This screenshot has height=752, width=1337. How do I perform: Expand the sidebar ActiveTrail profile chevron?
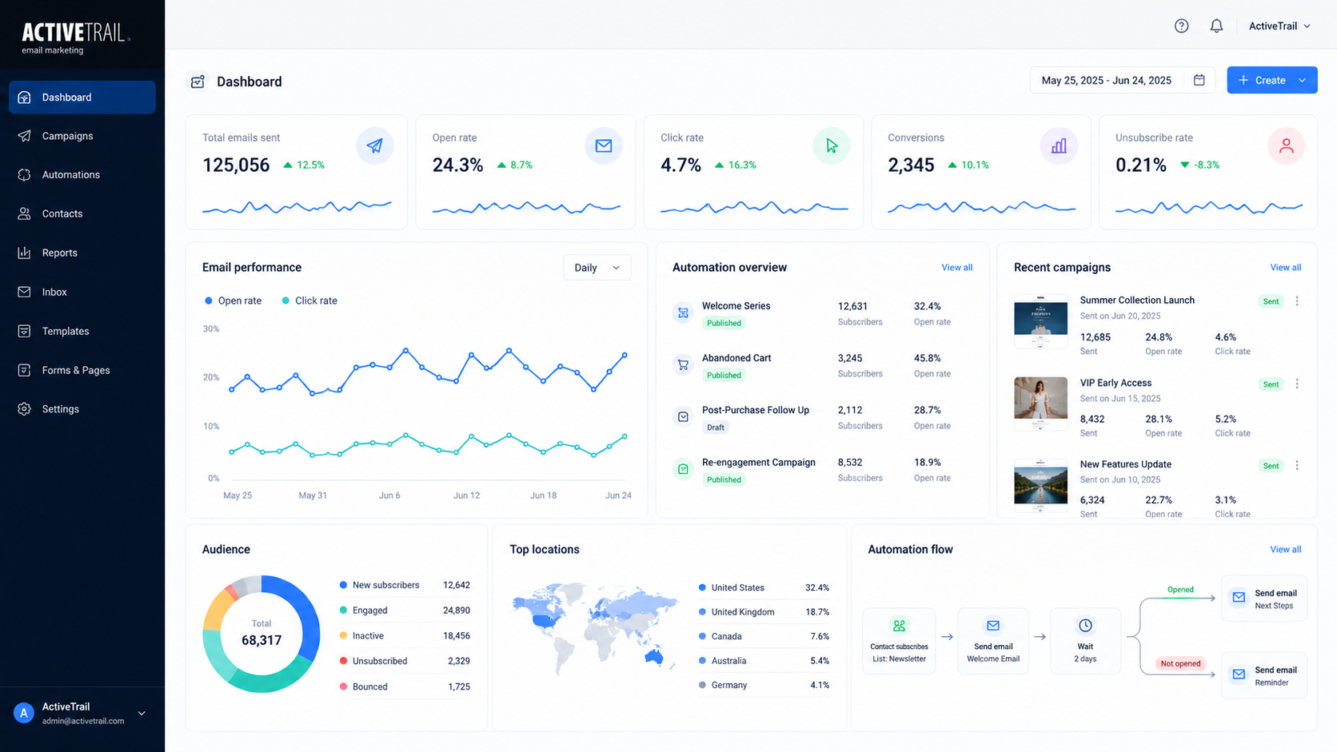[x=142, y=714]
